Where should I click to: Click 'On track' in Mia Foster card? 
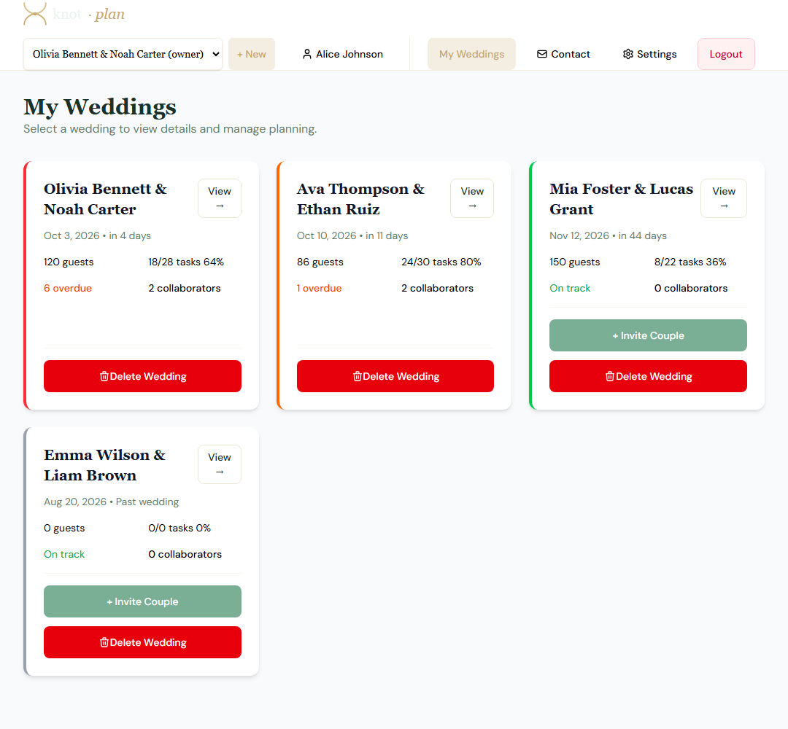pos(570,288)
